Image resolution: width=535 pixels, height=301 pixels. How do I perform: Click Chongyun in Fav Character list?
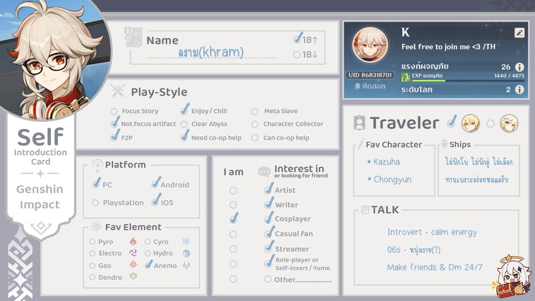(x=392, y=180)
